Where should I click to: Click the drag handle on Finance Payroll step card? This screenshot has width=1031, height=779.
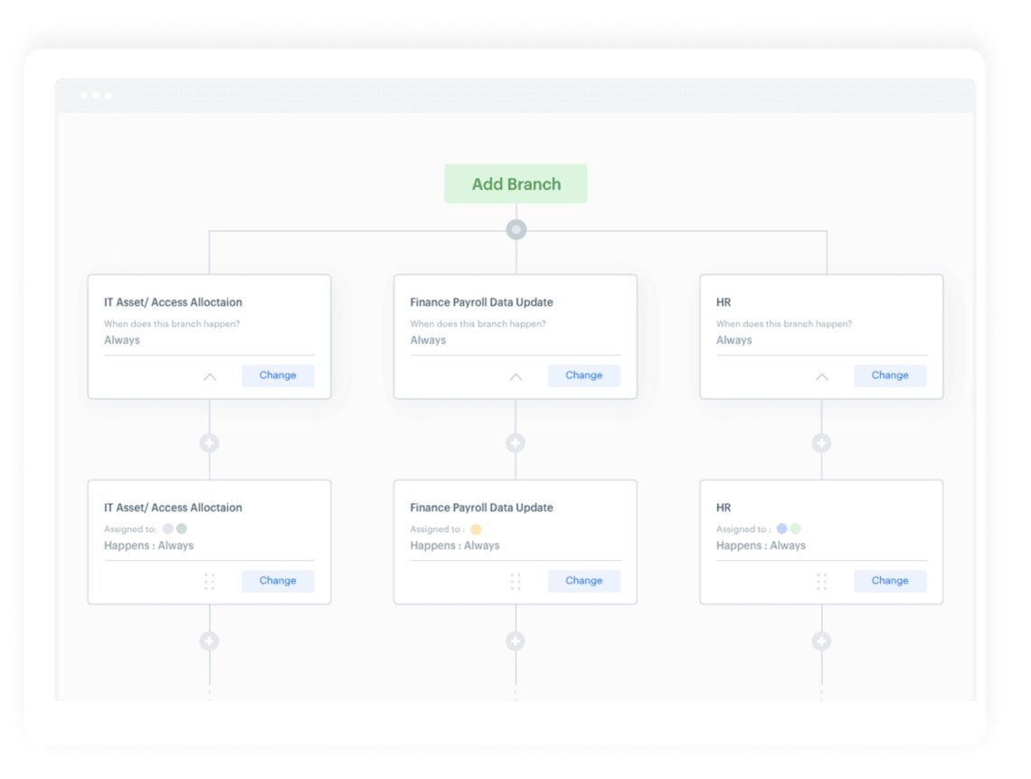(515, 582)
